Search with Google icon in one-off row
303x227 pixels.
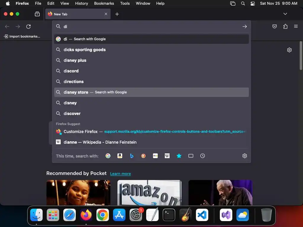click(108, 156)
